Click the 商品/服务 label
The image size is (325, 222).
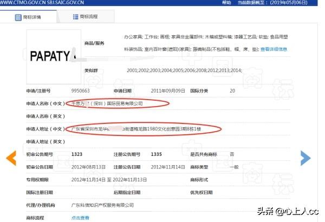(94, 43)
